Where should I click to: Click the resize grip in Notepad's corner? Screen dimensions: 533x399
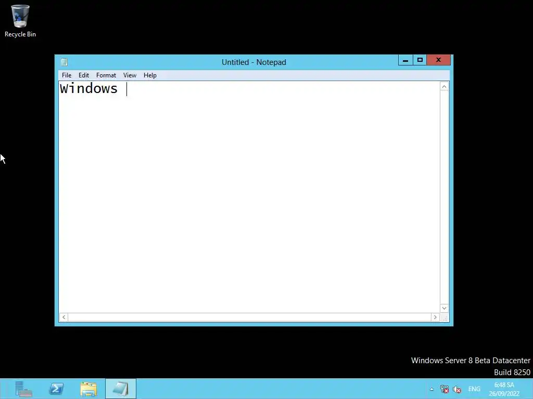pos(445,317)
